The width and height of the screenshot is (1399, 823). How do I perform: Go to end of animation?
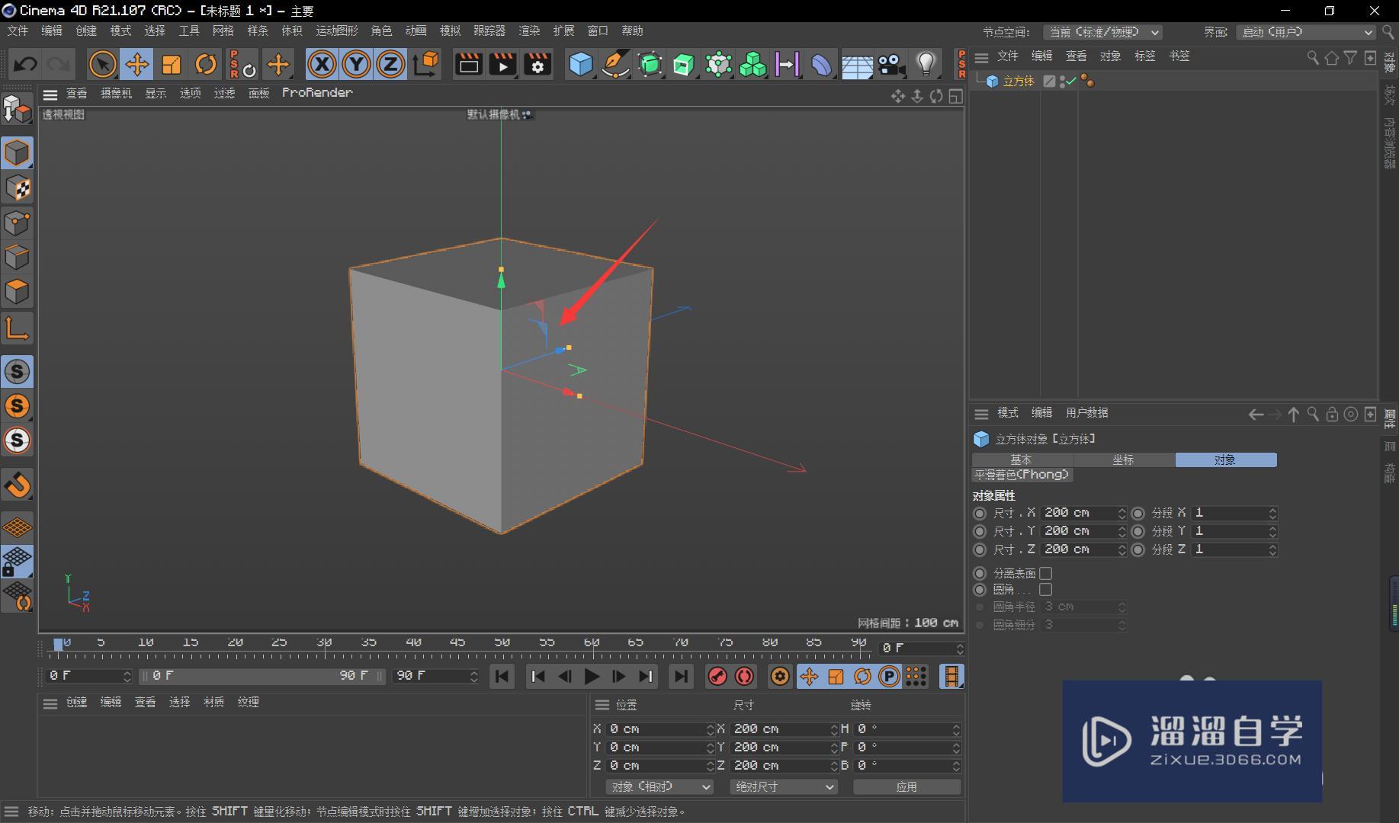tap(680, 676)
